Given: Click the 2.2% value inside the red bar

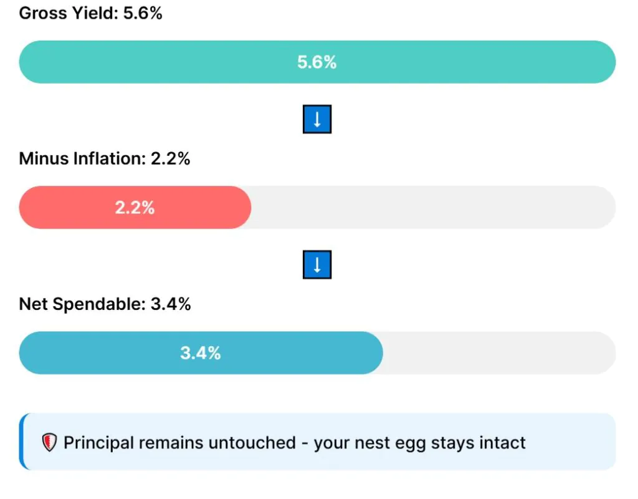Looking at the screenshot, I should point(135,208).
